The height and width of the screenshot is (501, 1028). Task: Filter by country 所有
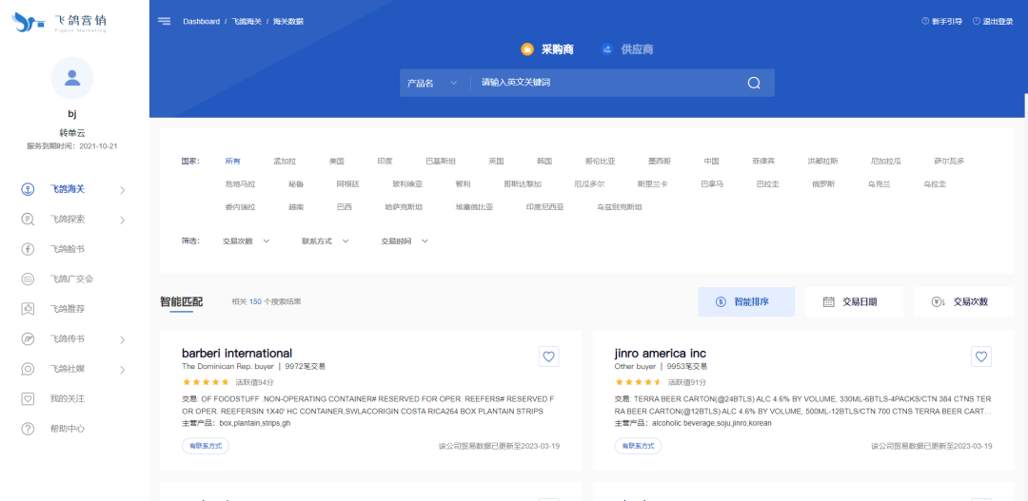click(233, 161)
